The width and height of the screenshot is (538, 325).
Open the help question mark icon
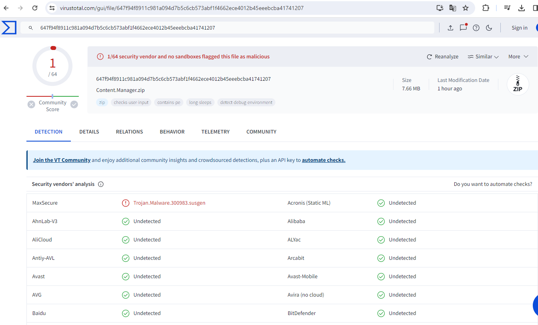coord(476,28)
